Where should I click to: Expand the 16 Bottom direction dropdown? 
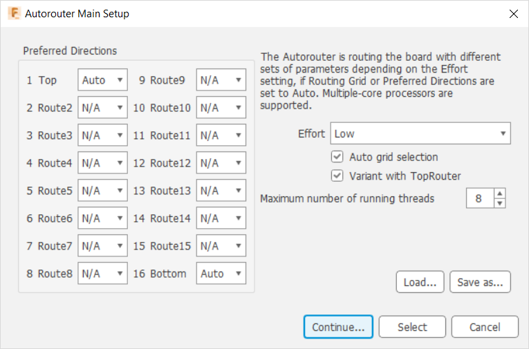click(221, 274)
